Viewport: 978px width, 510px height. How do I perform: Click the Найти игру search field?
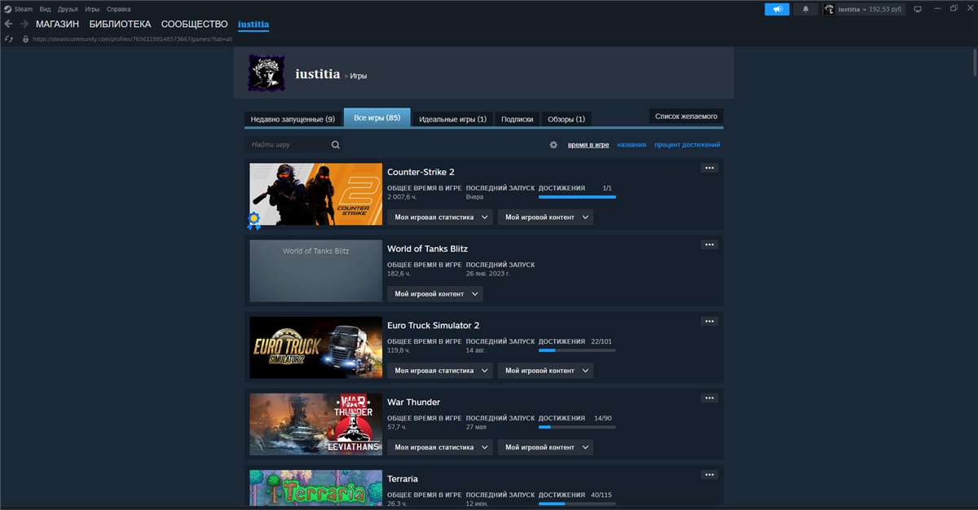tap(281, 143)
